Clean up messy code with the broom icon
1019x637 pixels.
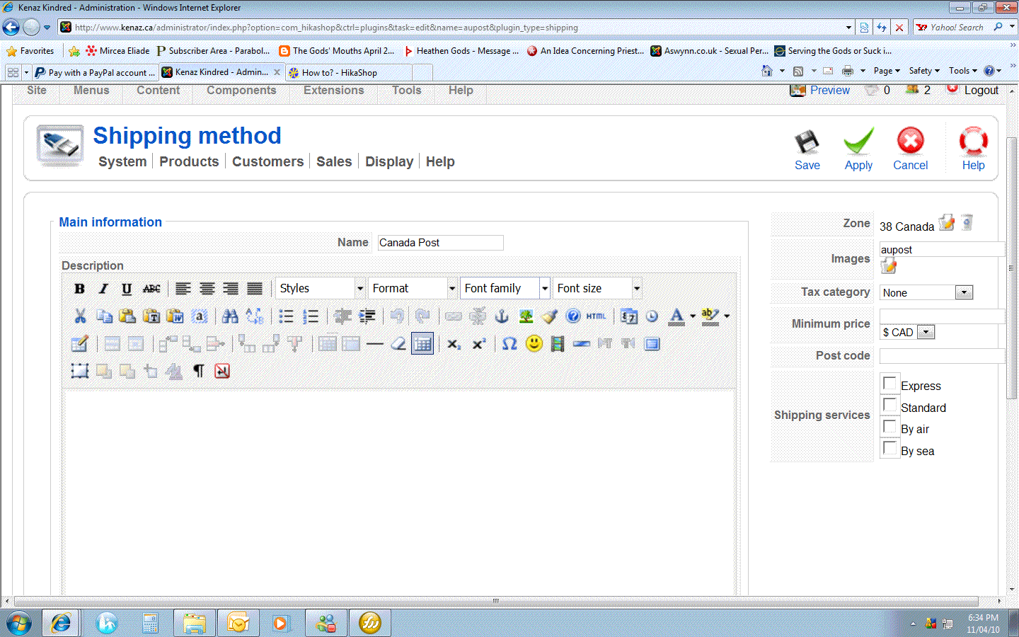coord(550,316)
